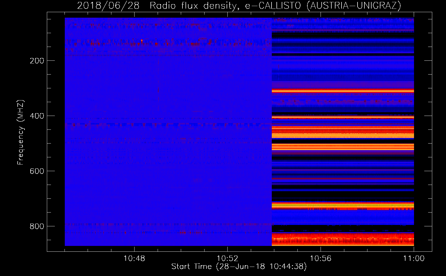This screenshot has height=276, width=446.
Task: Click the 'Start Time (28-Jun-18 10:44:38)' label
Action: coord(239,267)
